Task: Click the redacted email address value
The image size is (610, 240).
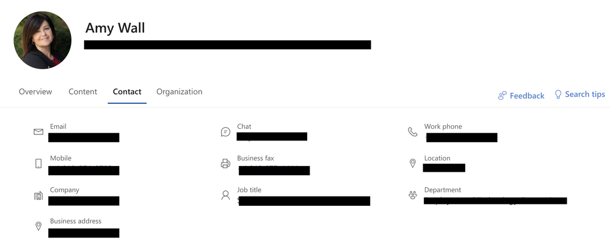Action: click(x=84, y=137)
